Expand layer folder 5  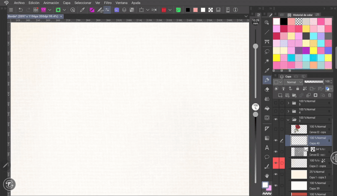click(288, 103)
